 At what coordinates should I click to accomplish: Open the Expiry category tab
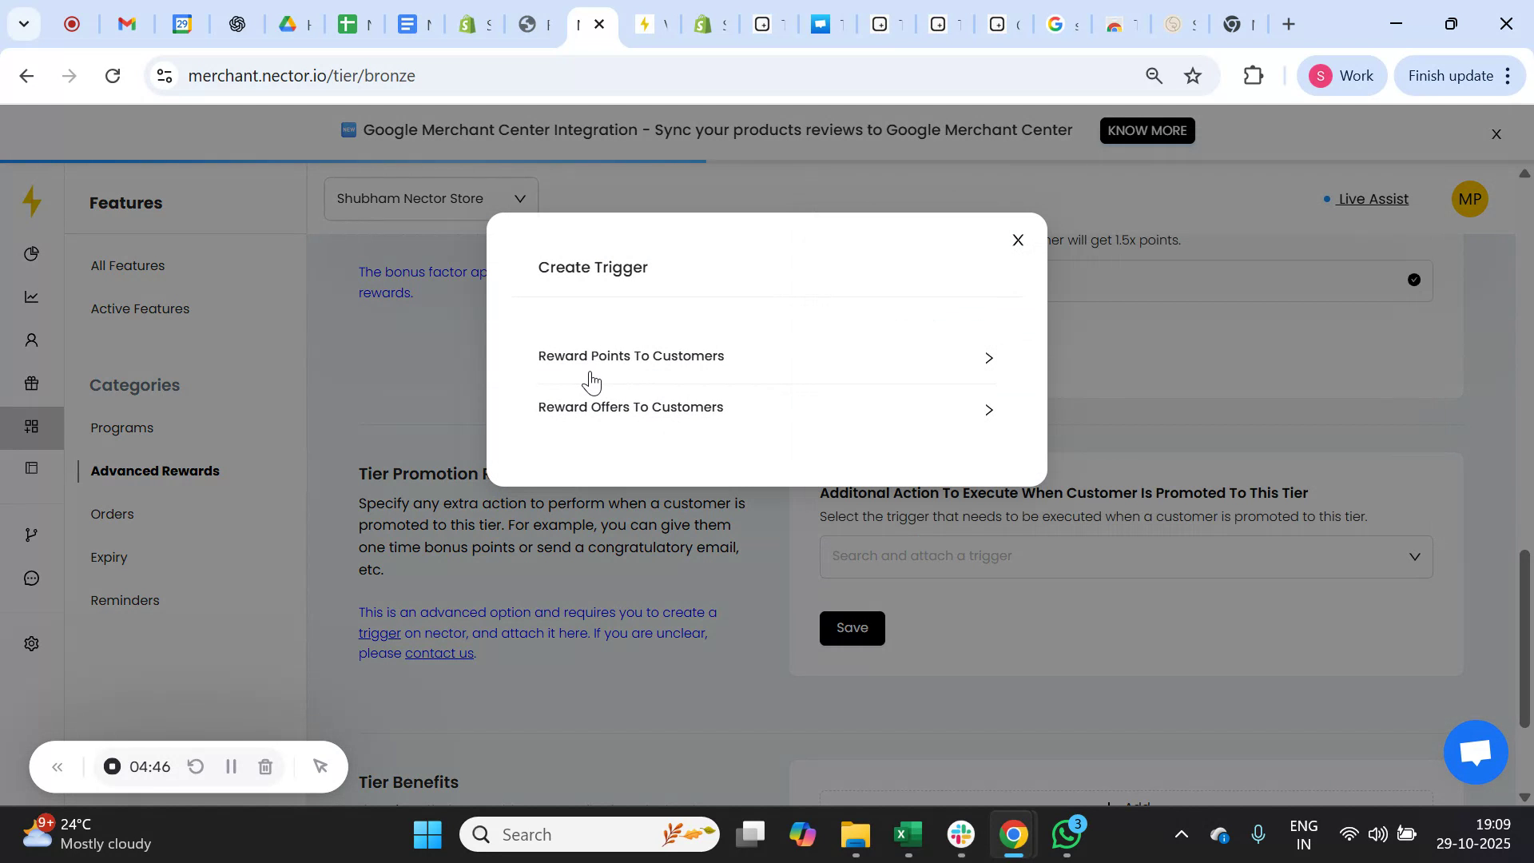(109, 557)
